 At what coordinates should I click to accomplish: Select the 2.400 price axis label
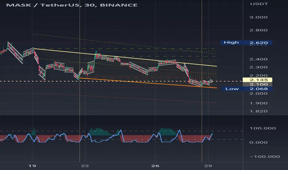tap(258, 59)
